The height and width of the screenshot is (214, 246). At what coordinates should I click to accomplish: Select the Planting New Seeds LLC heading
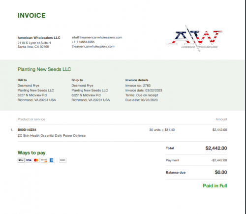(44, 69)
